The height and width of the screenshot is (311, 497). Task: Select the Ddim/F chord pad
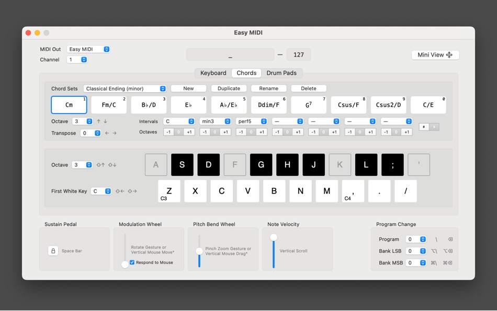tap(269, 105)
